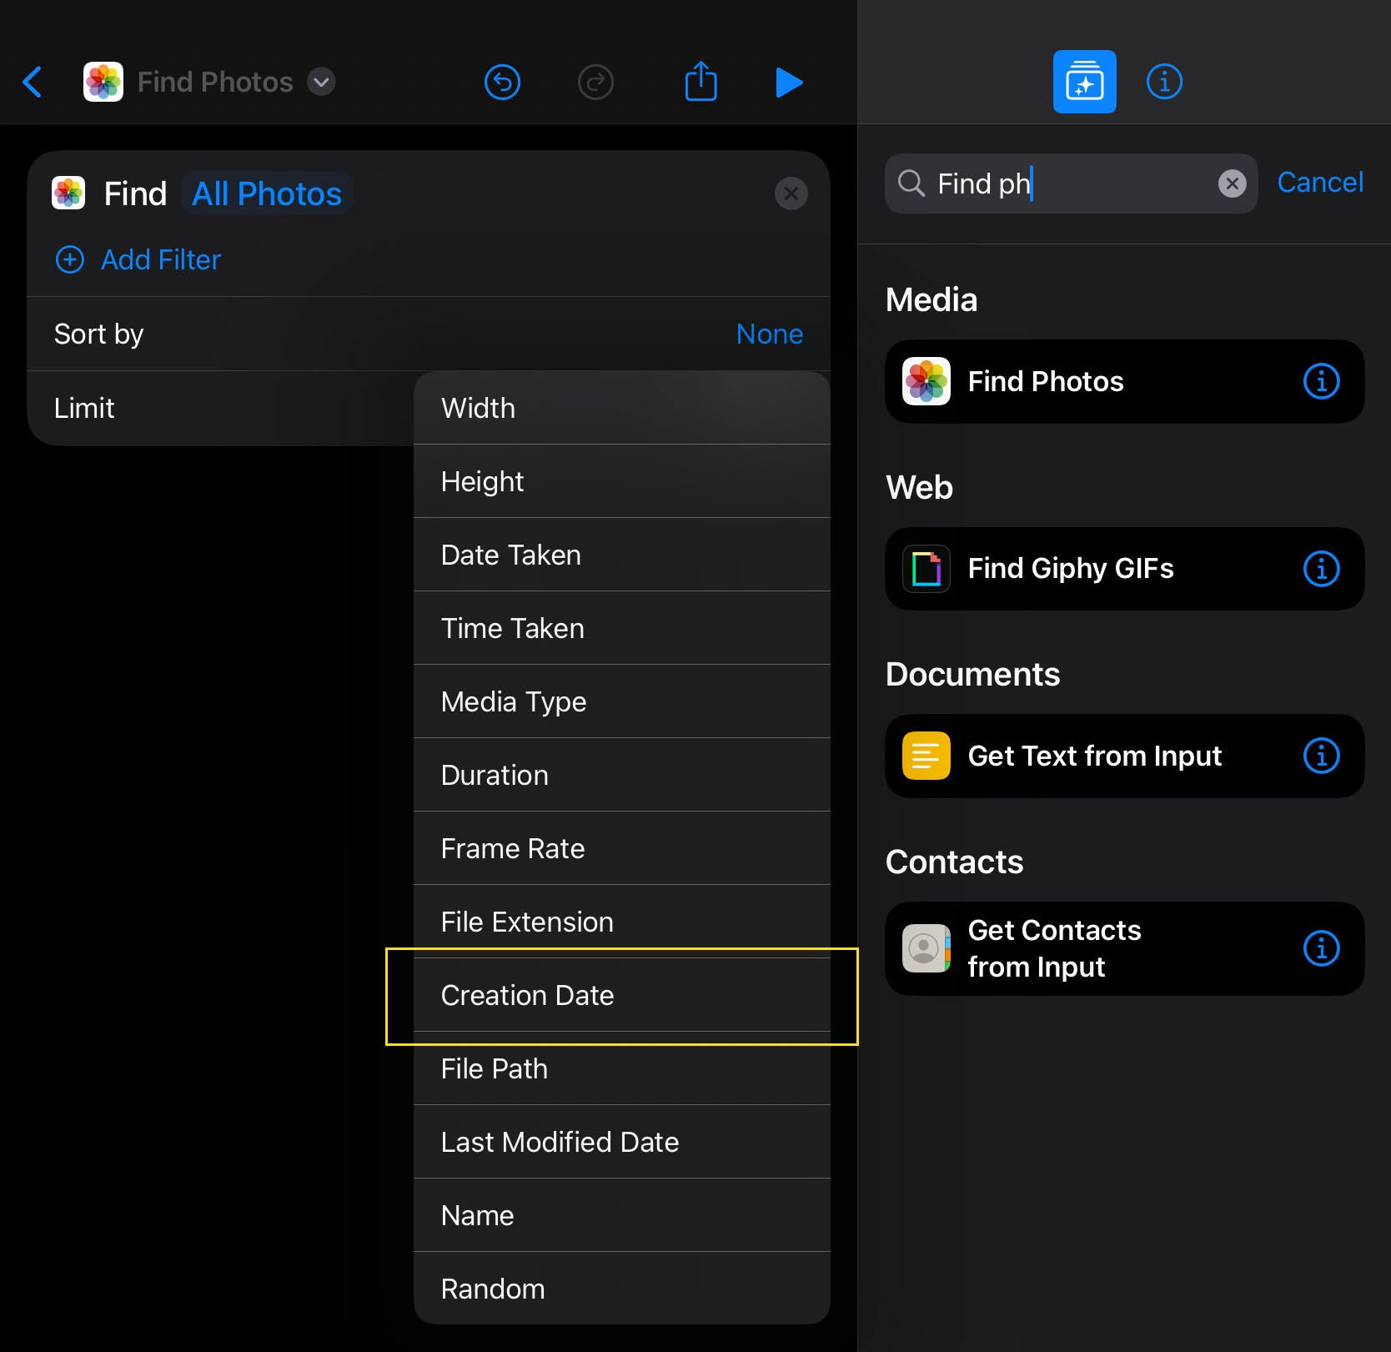Pick Random sort option
The image size is (1391, 1352).
(x=622, y=1289)
